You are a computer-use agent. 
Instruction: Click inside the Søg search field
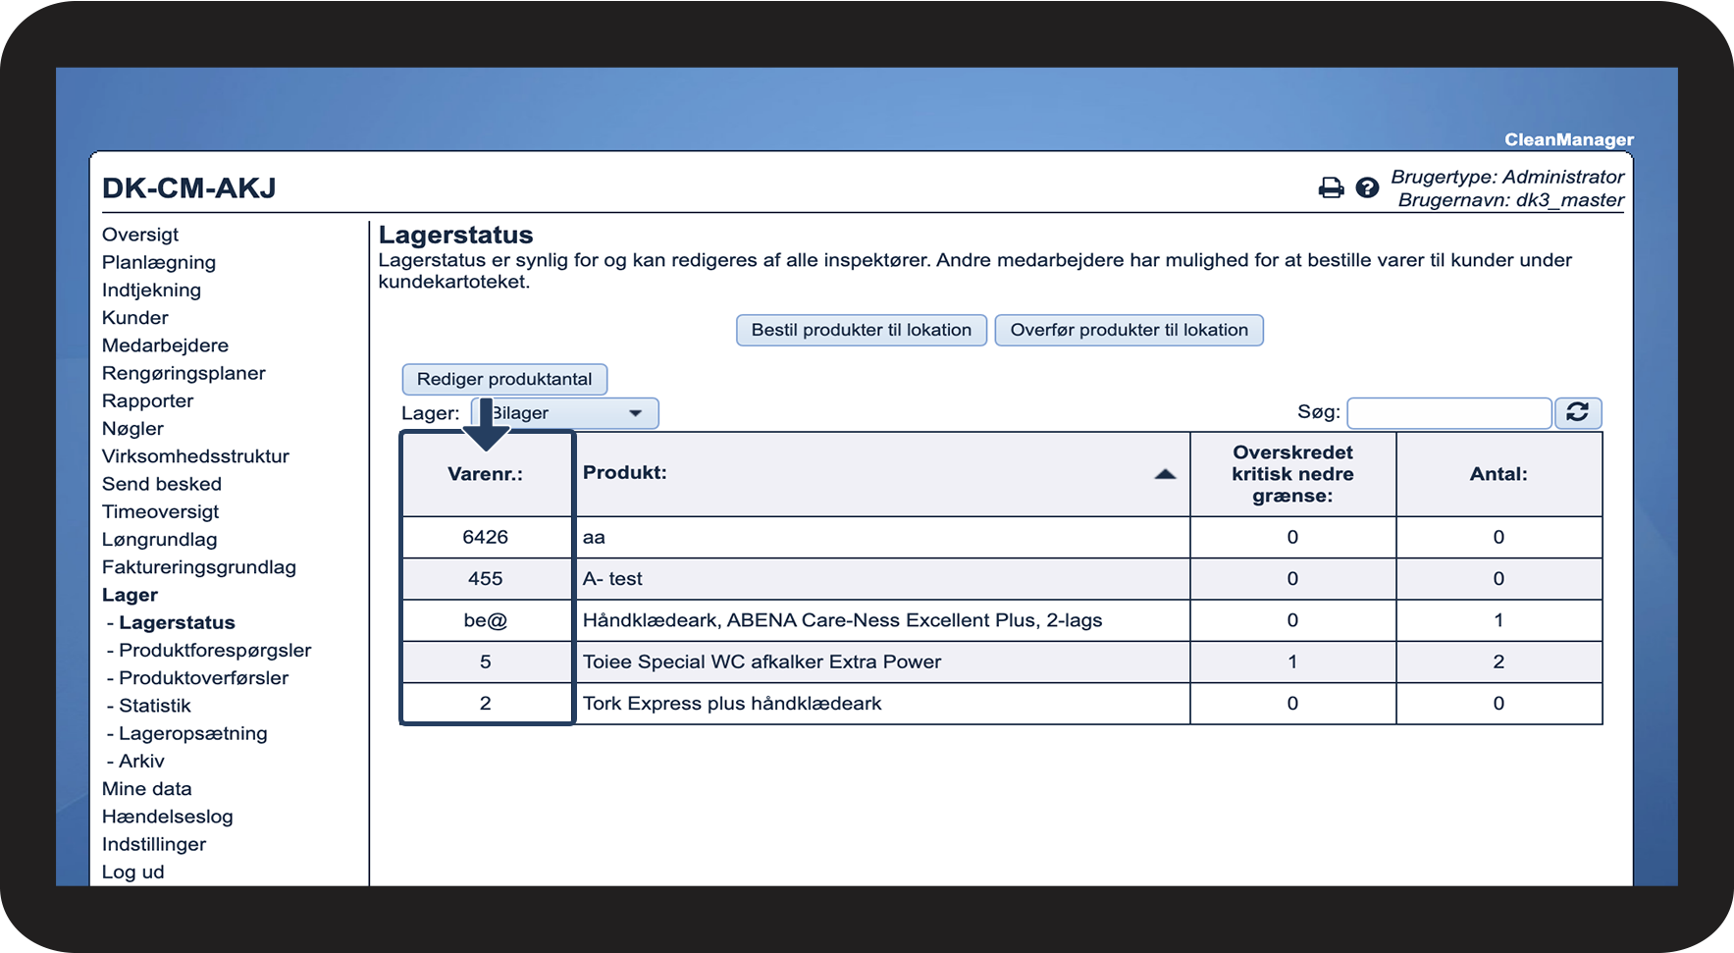1448,413
